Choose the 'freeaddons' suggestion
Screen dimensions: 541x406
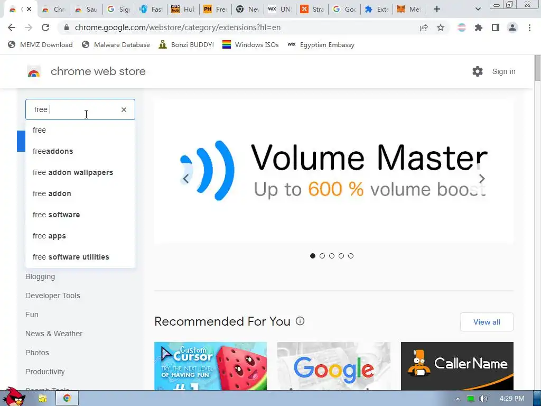coord(80,151)
